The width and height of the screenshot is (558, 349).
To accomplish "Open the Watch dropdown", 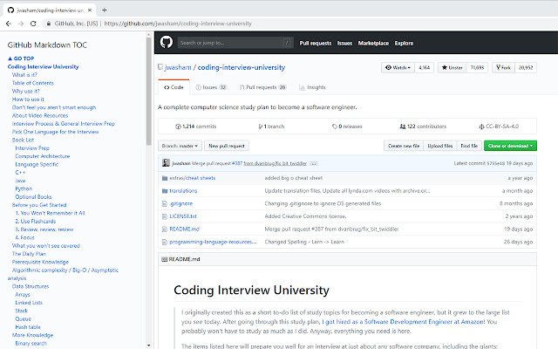I will (398, 66).
